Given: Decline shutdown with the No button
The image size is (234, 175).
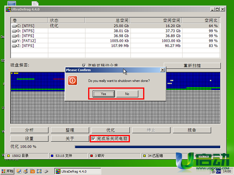Looking at the screenshot, I should 127,94.
